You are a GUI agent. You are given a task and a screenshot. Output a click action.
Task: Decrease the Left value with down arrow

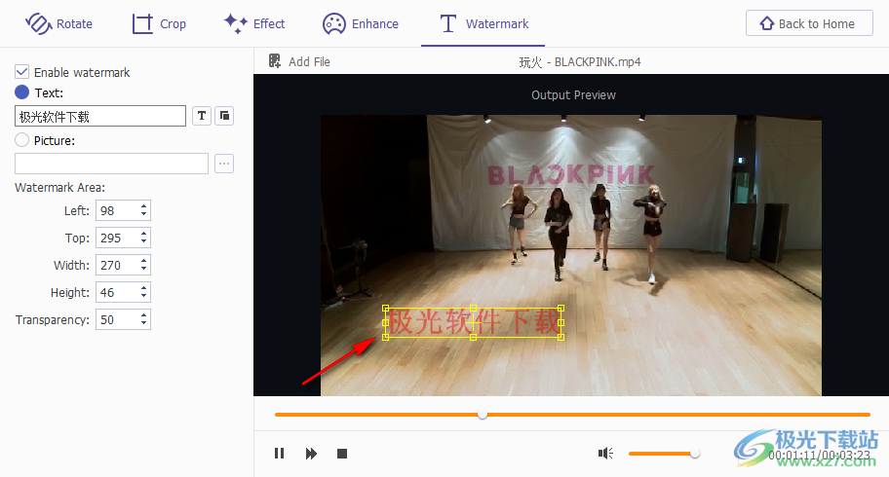point(144,215)
